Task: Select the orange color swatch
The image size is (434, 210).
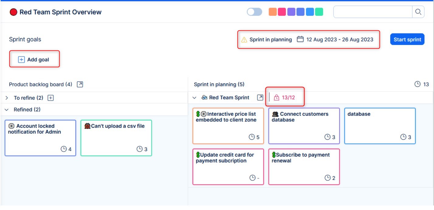Action: pos(273,12)
